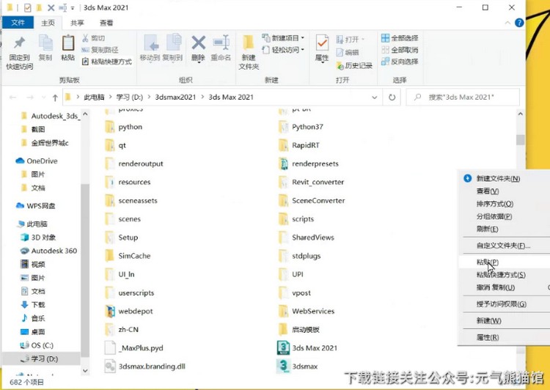Go up one folder with the up arrow
Viewport: 550px width, 390px height.
coord(55,97)
